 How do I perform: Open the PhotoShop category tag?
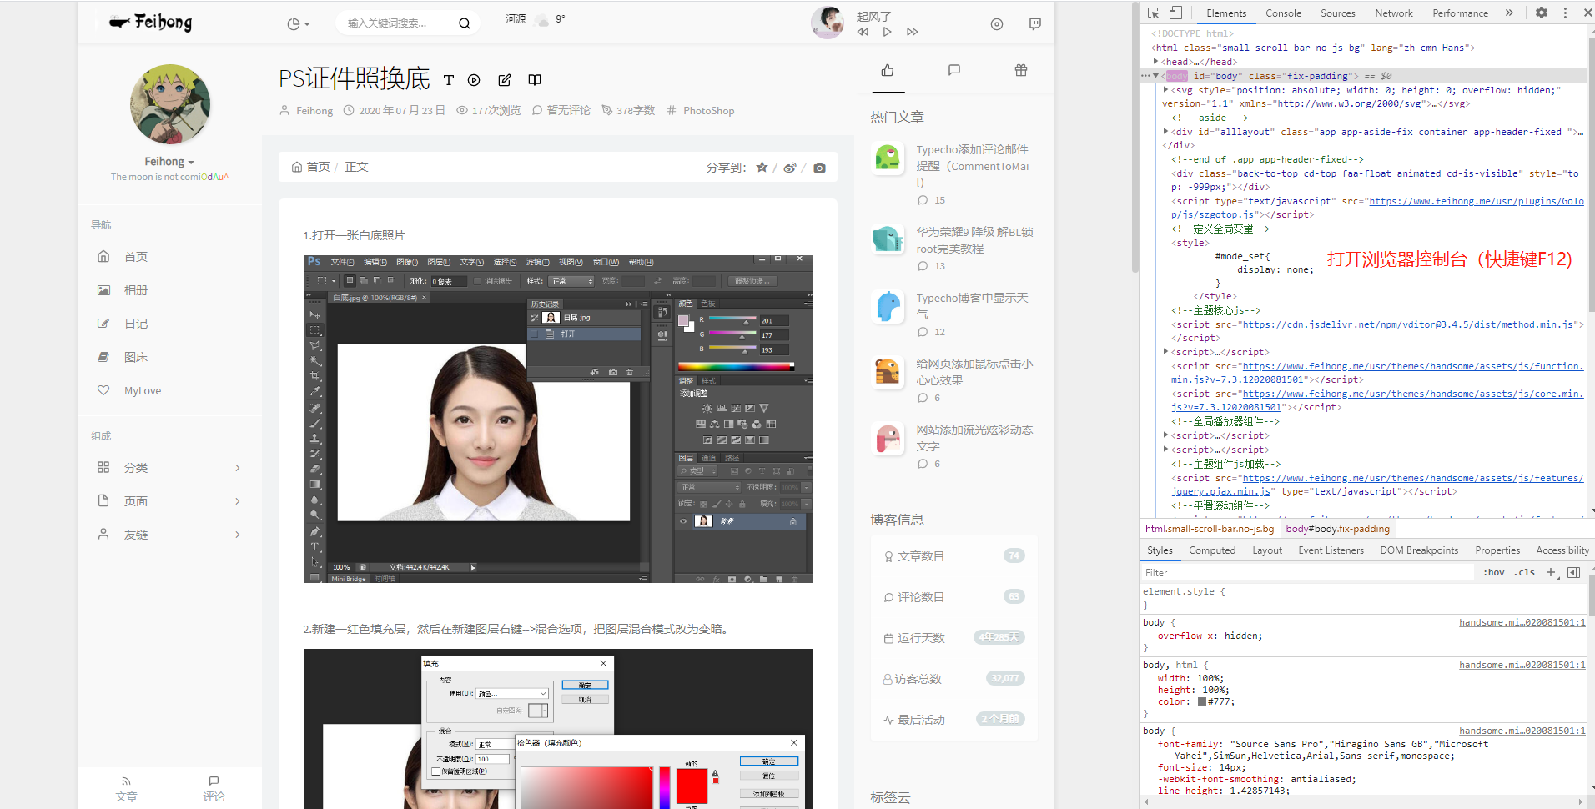pyautogui.click(x=708, y=111)
